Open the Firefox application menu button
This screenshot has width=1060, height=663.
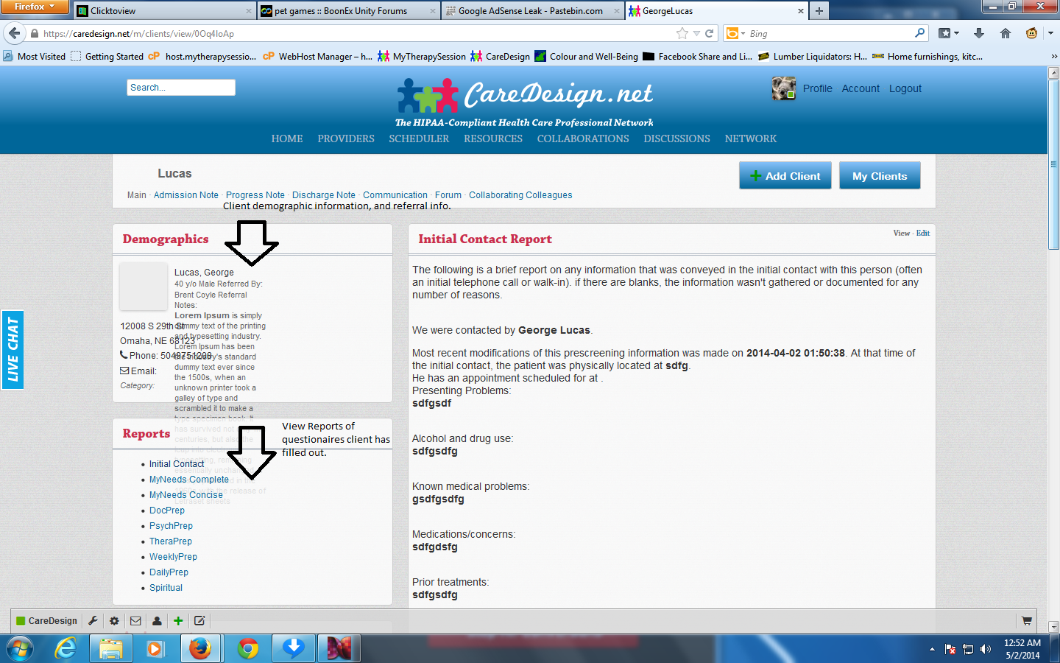[x=34, y=7]
